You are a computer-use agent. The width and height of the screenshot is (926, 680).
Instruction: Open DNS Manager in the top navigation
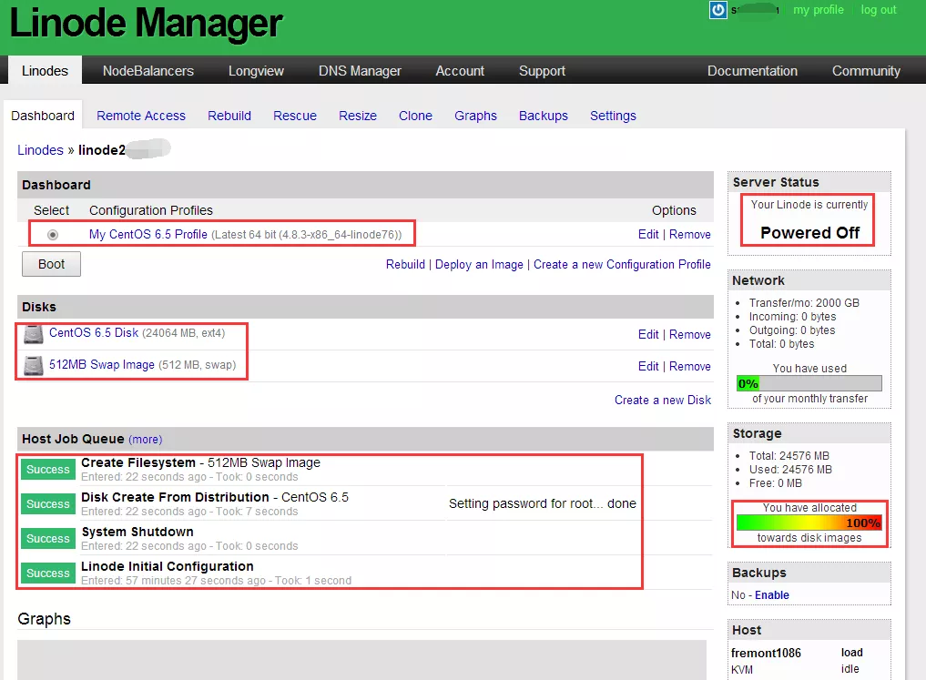pos(360,71)
